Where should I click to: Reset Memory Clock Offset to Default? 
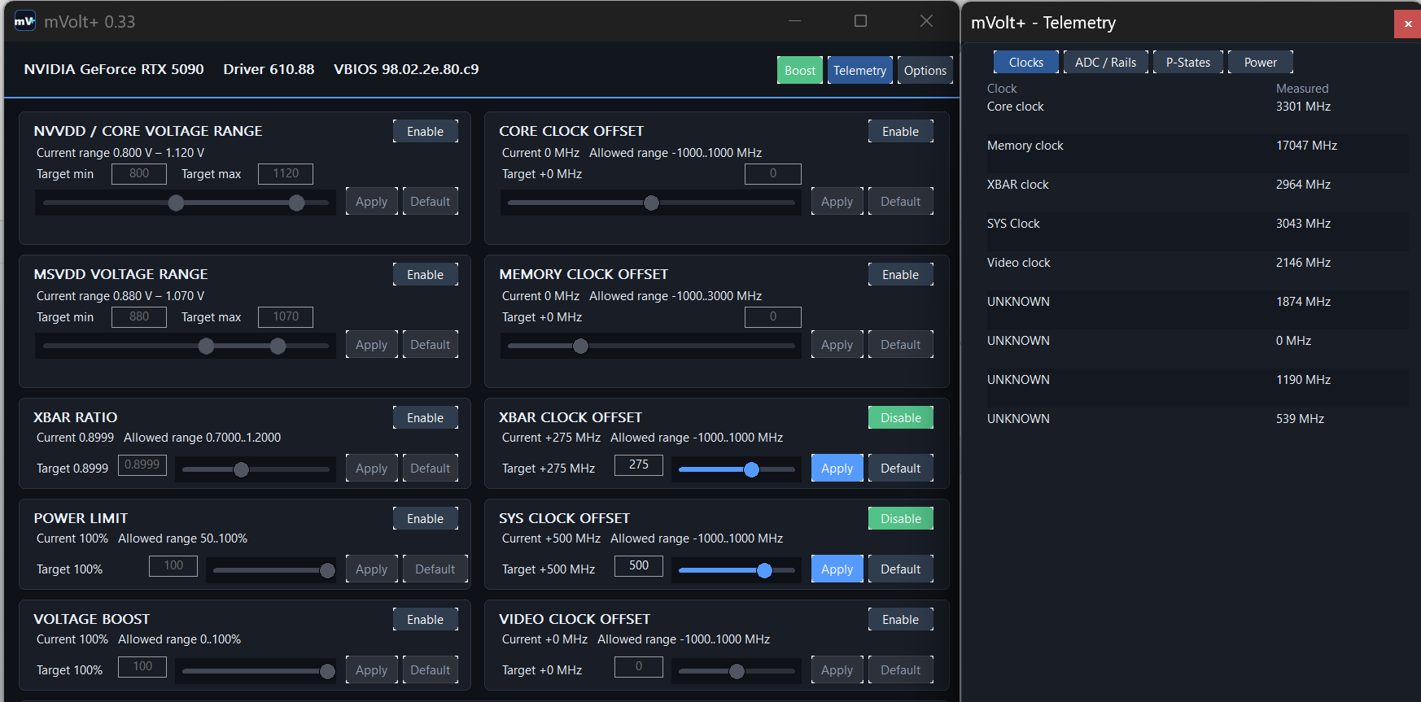click(x=901, y=345)
